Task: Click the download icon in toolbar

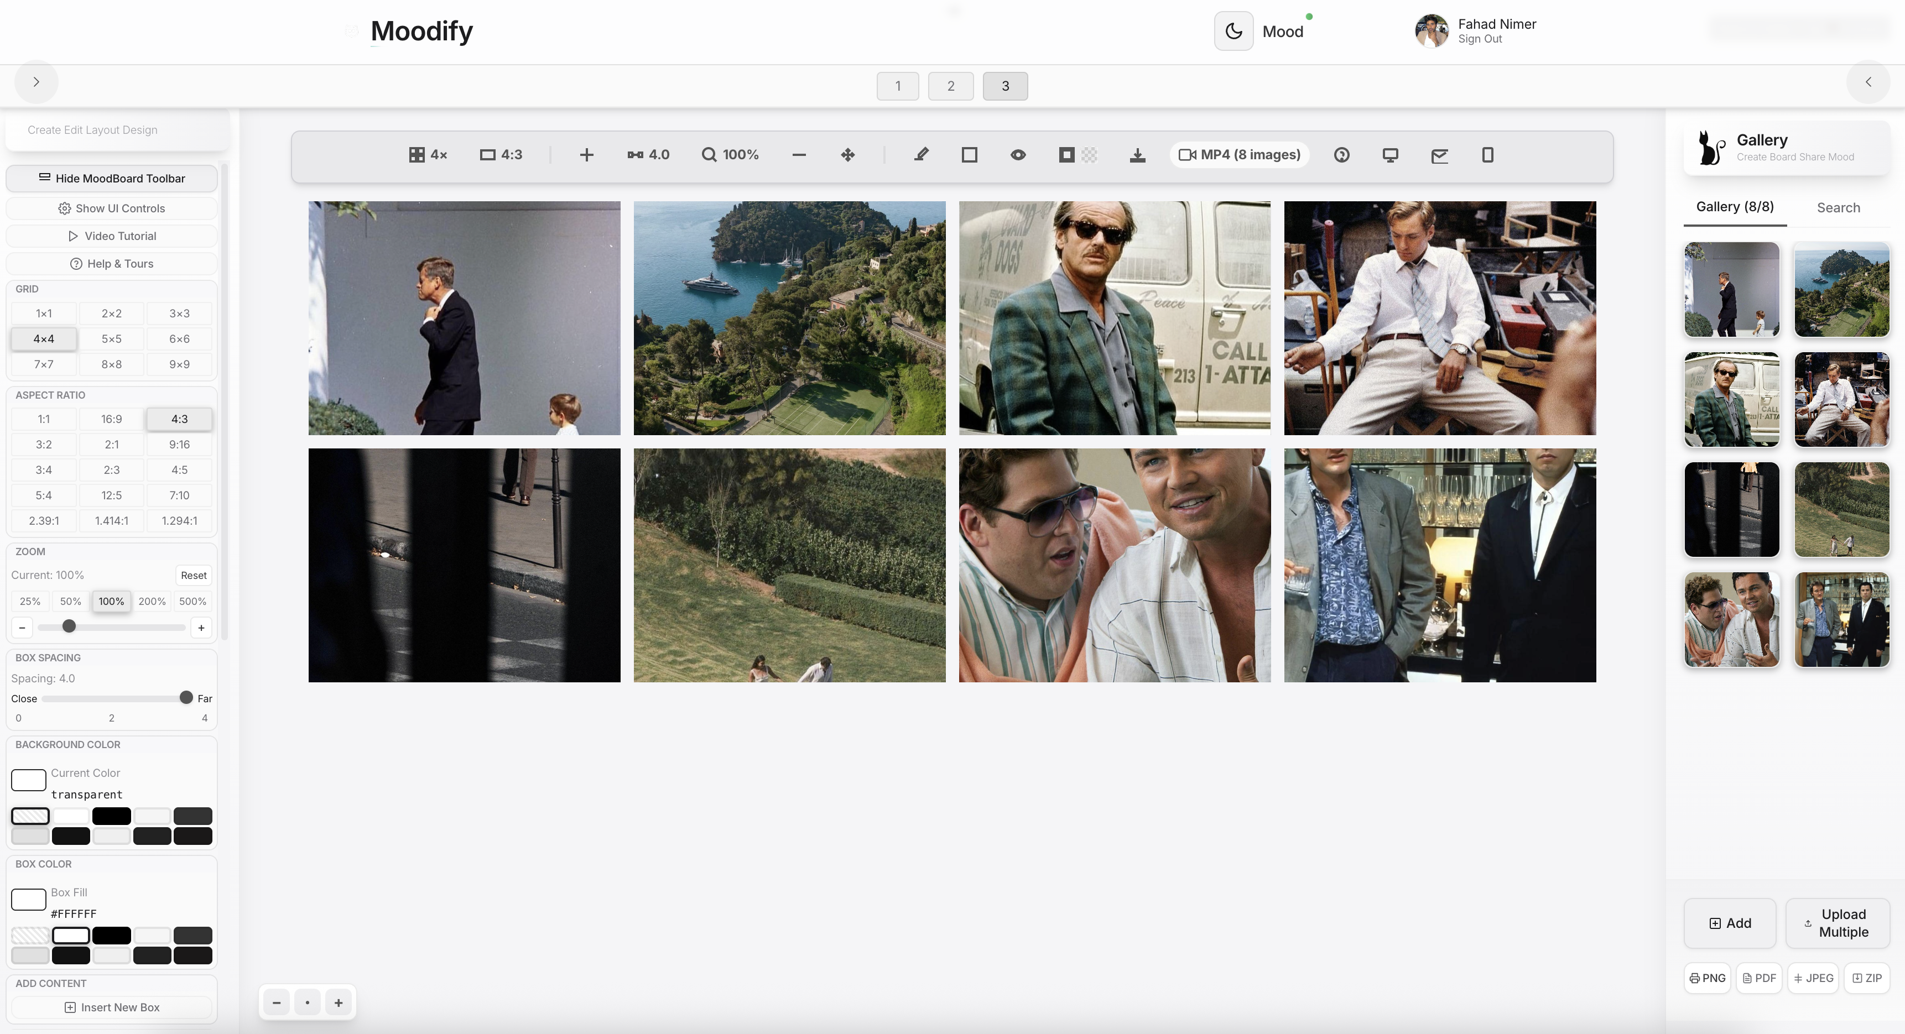Action: 1137,154
